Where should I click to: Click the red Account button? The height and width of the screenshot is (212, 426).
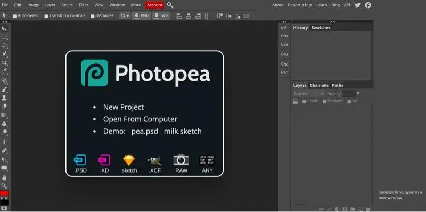click(x=154, y=5)
